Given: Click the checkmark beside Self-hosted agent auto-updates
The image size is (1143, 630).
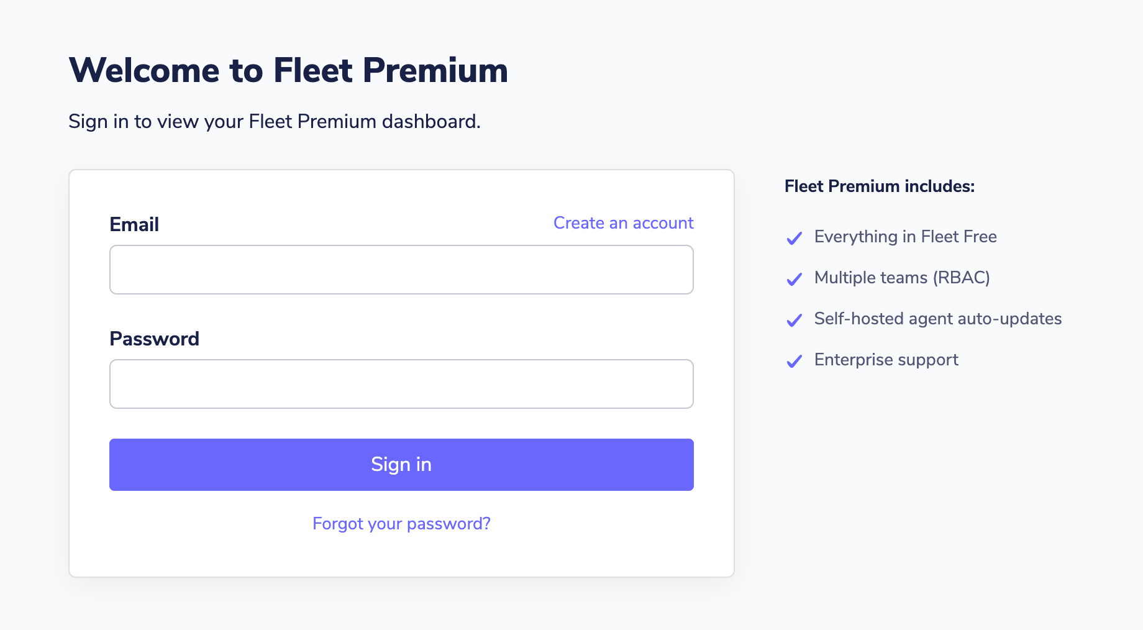Looking at the screenshot, I should [x=795, y=320].
